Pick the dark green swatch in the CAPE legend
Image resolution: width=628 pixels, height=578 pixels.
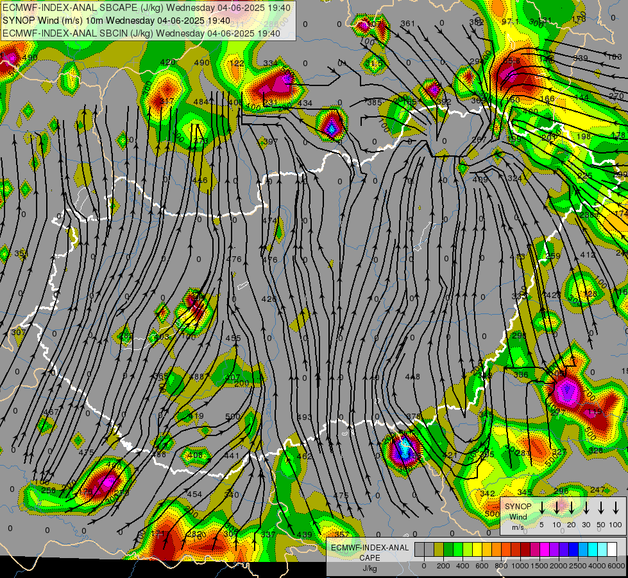click(448, 550)
